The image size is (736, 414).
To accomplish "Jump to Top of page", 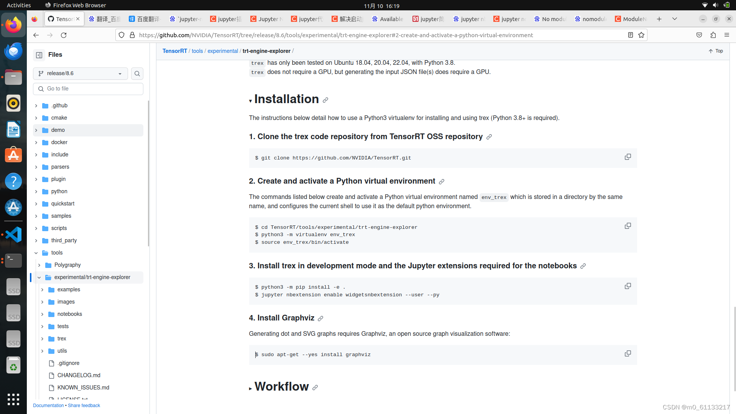I will 716,51.
